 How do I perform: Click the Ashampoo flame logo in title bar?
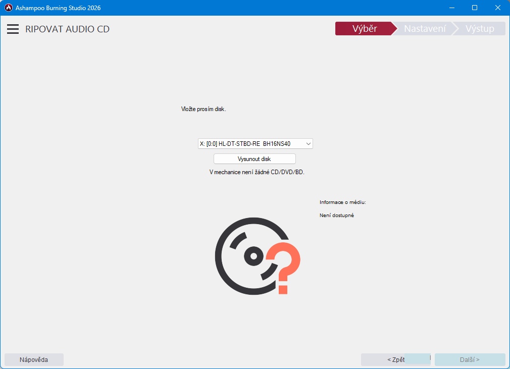coord(8,8)
